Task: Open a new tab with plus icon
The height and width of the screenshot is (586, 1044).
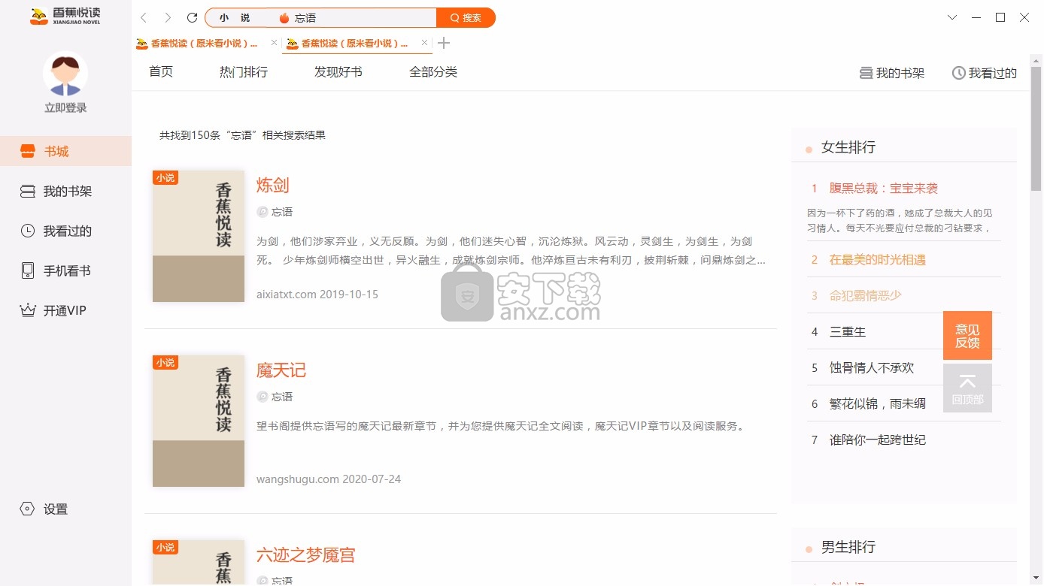Action: coord(444,43)
